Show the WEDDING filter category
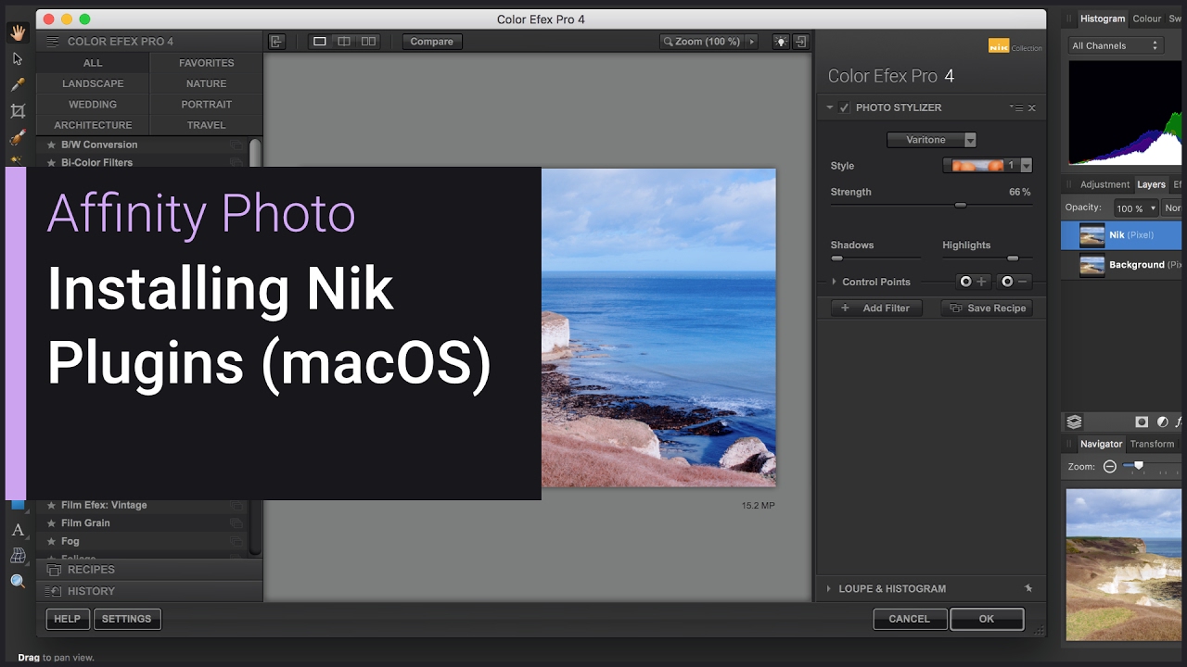This screenshot has width=1187, height=667. click(93, 105)
